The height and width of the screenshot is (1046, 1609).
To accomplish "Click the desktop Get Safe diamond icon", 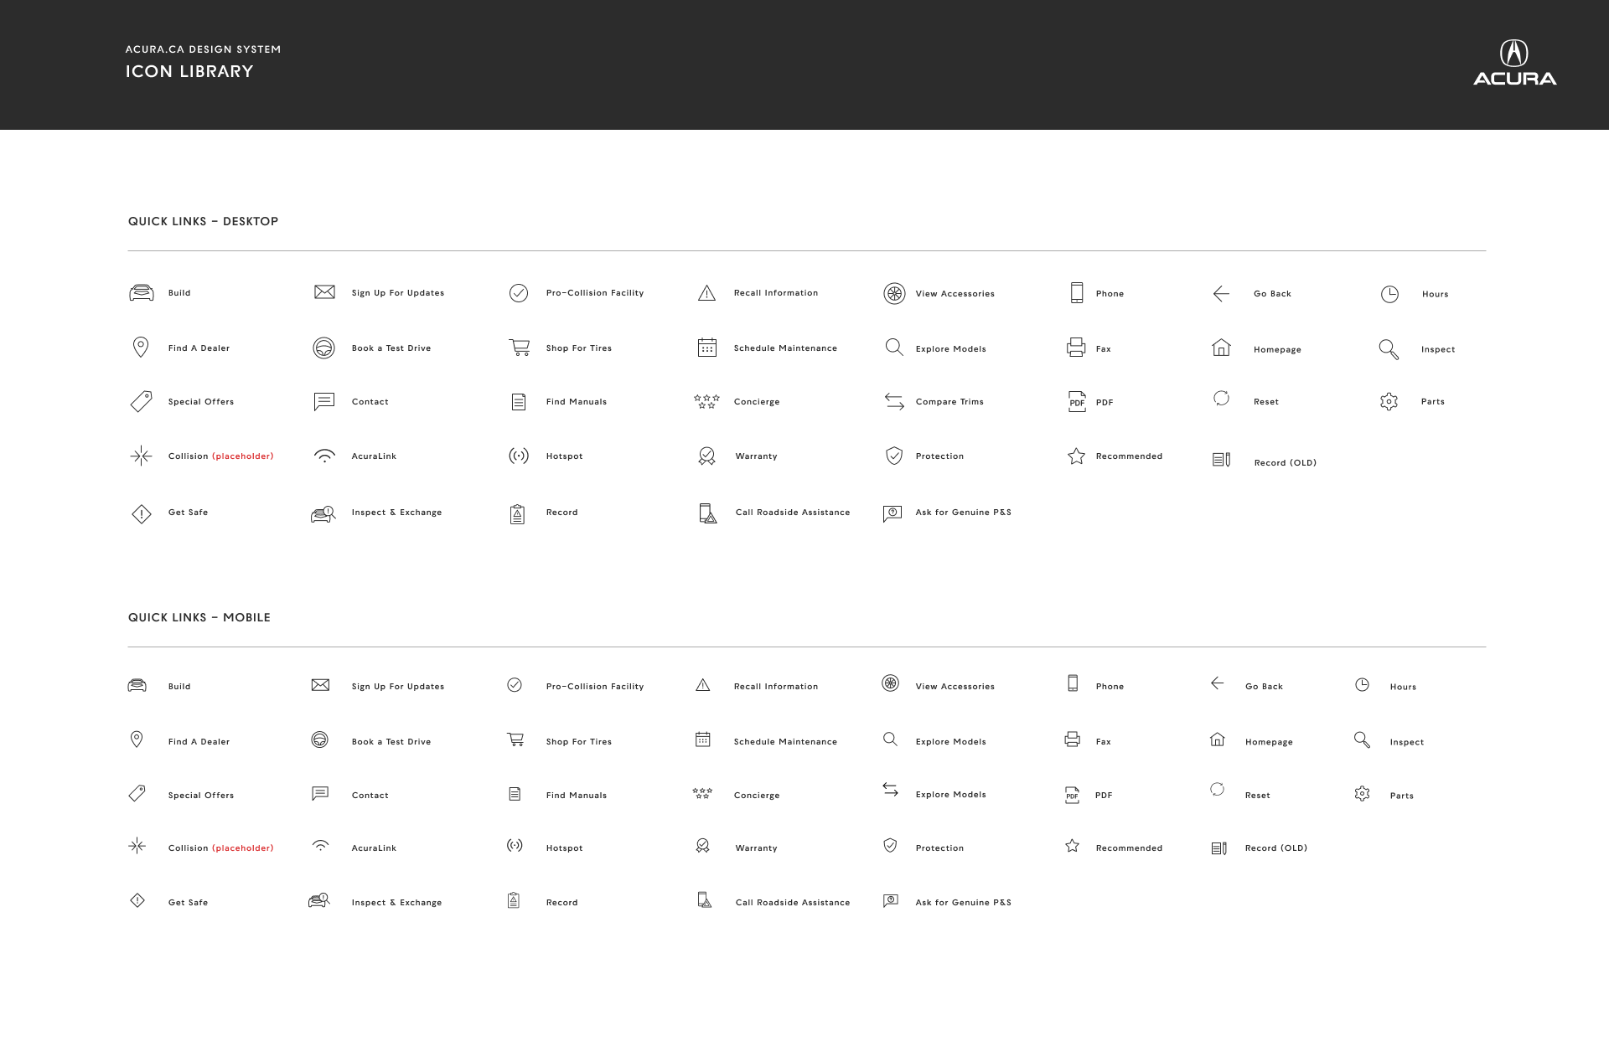I will (142, 513).
